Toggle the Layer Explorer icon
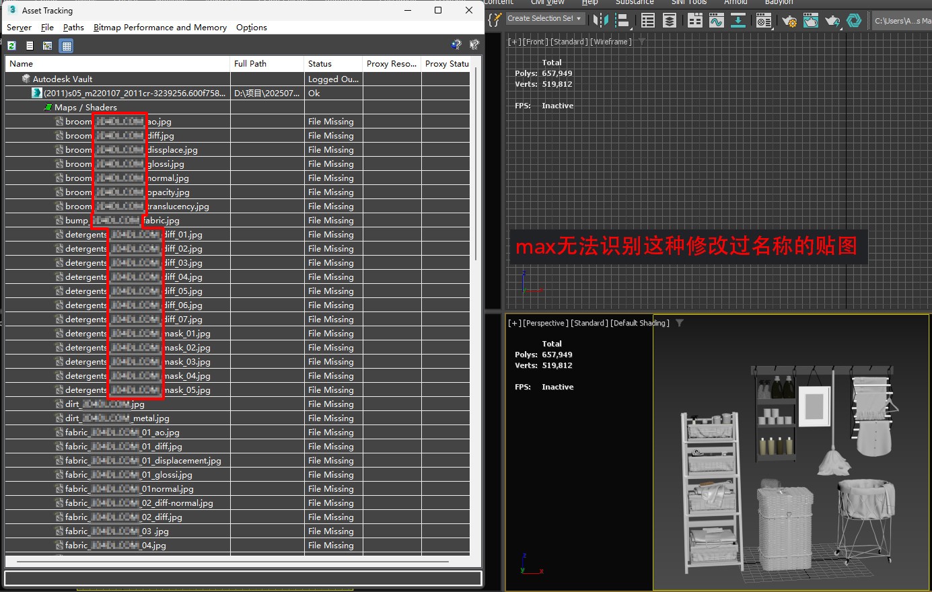 670,21
